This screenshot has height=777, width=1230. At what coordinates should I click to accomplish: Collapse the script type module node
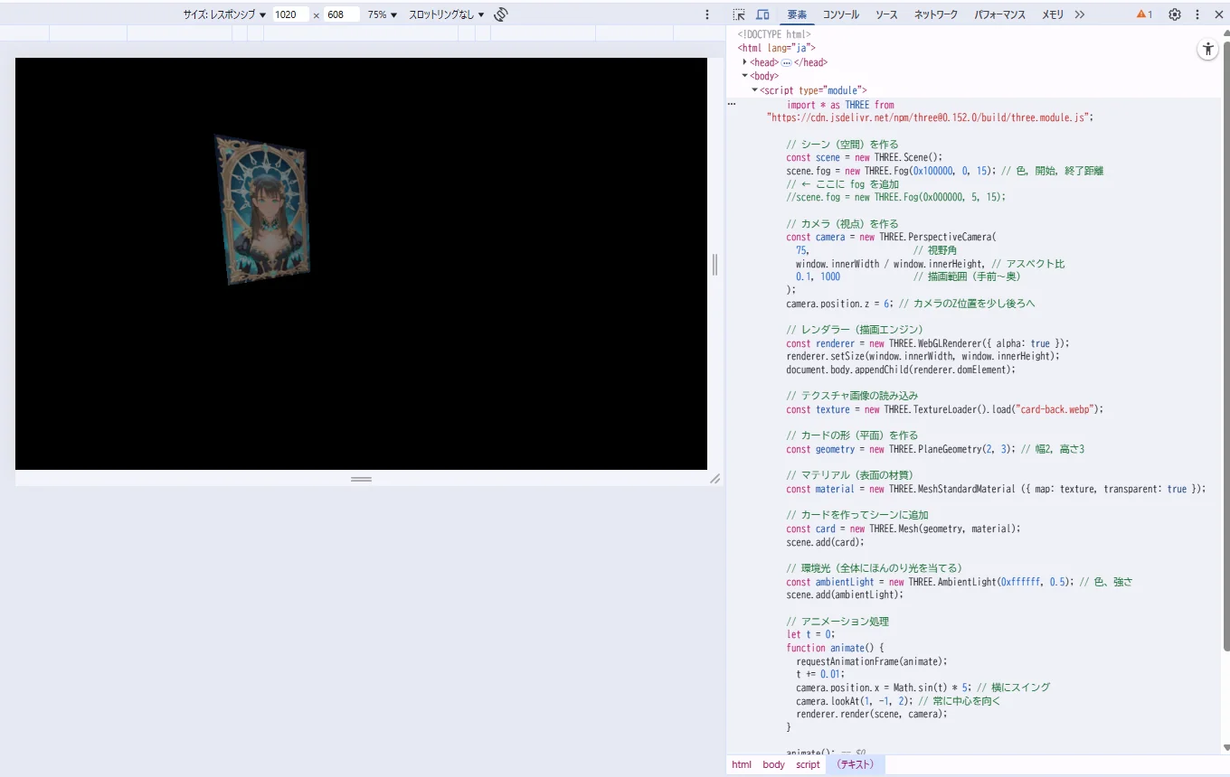(754, 90)
